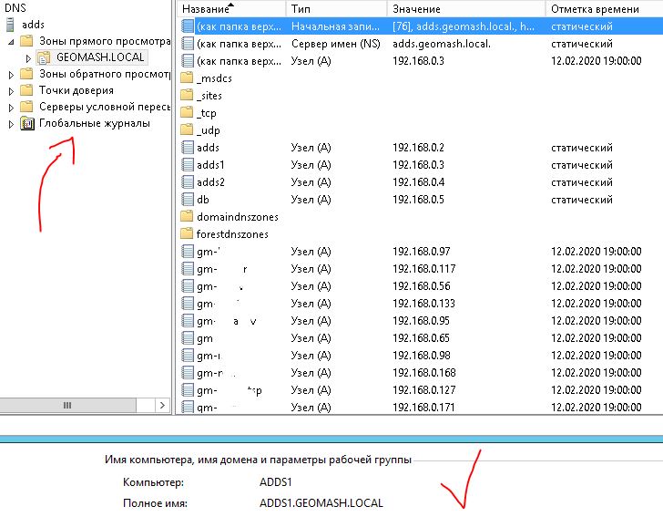
Task: Click the record icon for 192.168.0.133
Action: (188, 304)
